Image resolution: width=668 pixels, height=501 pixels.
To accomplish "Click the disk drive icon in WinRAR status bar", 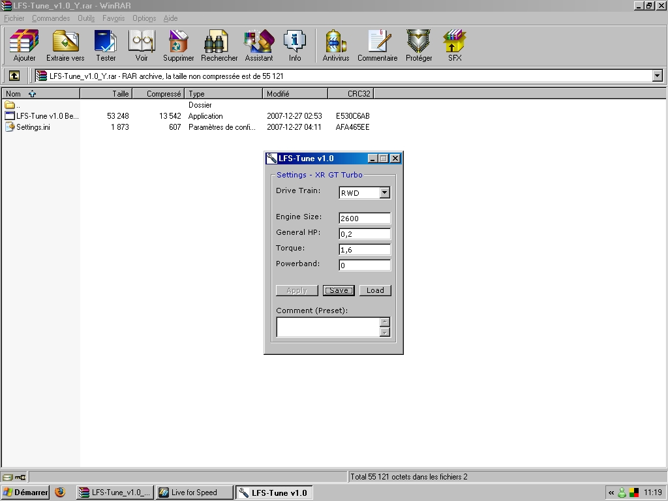I will [8, 477].
